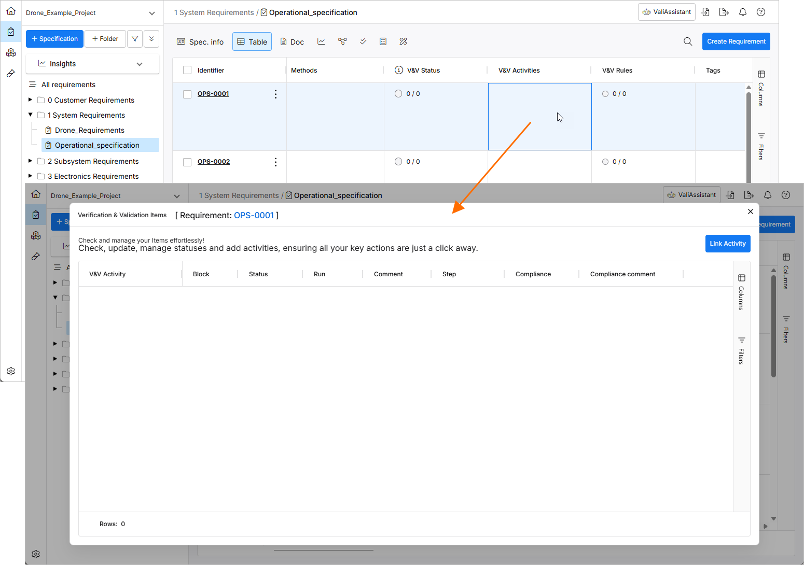Open Columns side panel of the requirements table
The width and height of the screenshot is (804, 565).
(761, 89)
